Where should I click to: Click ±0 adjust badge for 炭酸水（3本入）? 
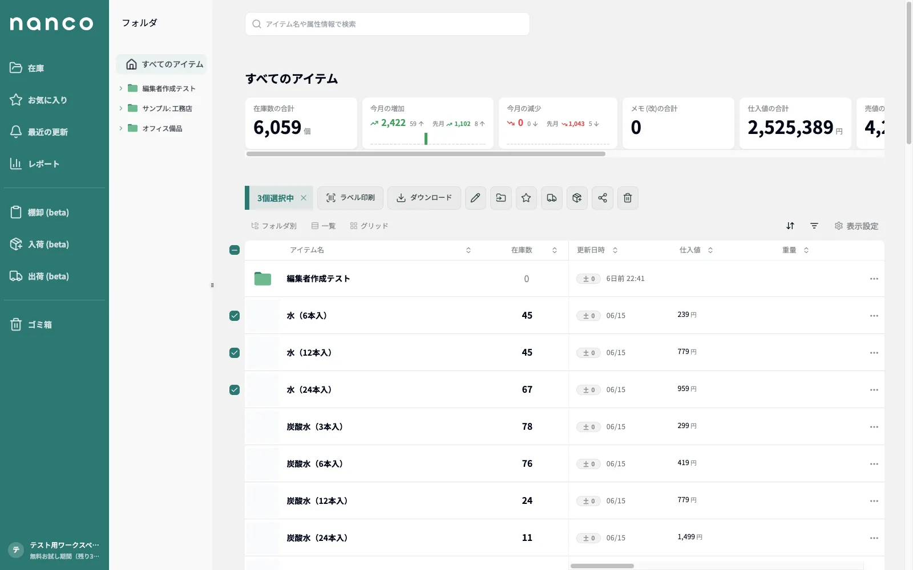[588, 427]
